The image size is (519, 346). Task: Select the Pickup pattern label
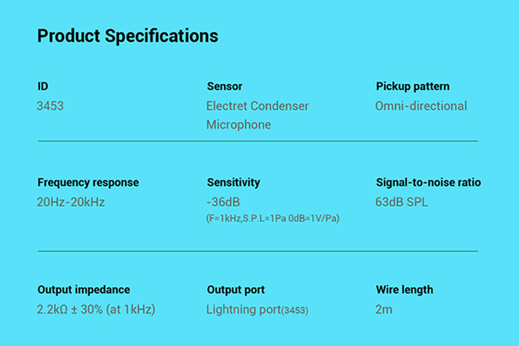(412, 86)
